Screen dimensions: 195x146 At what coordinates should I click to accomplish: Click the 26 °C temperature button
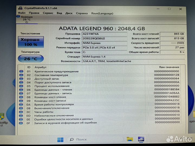pyautogui.click(x=31, y=58)
